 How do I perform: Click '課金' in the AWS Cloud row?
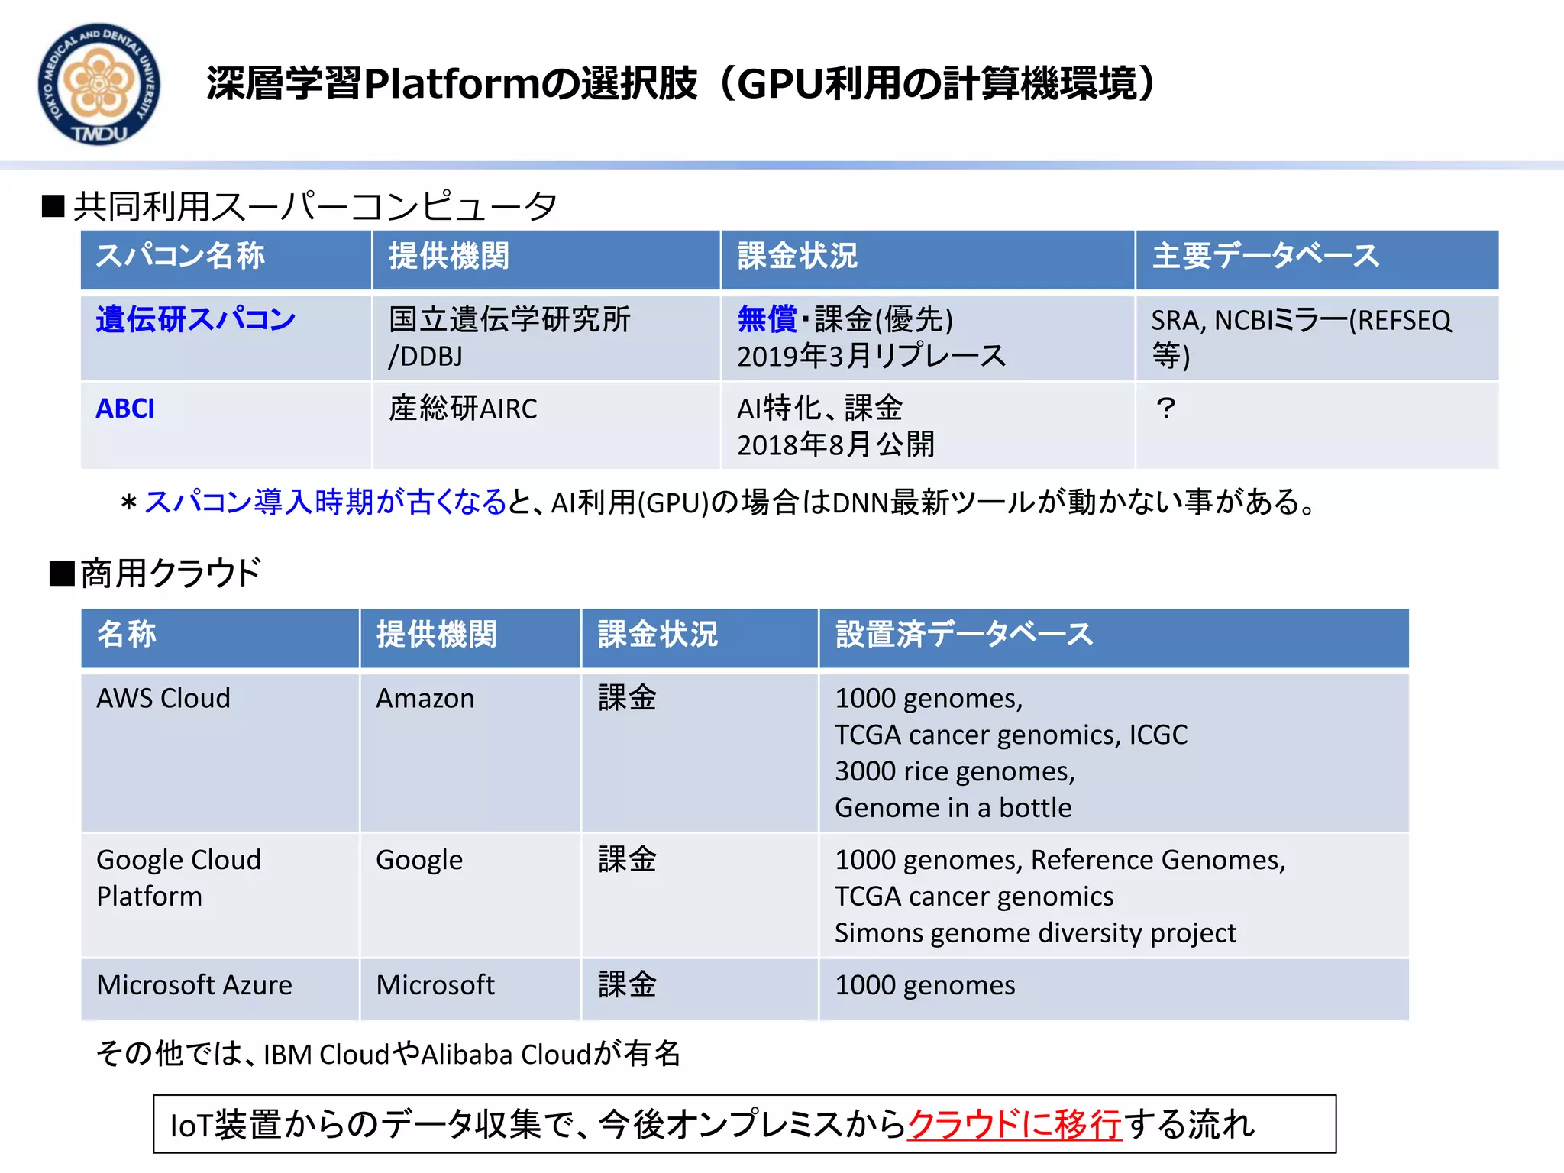click(x=627, y=698)
